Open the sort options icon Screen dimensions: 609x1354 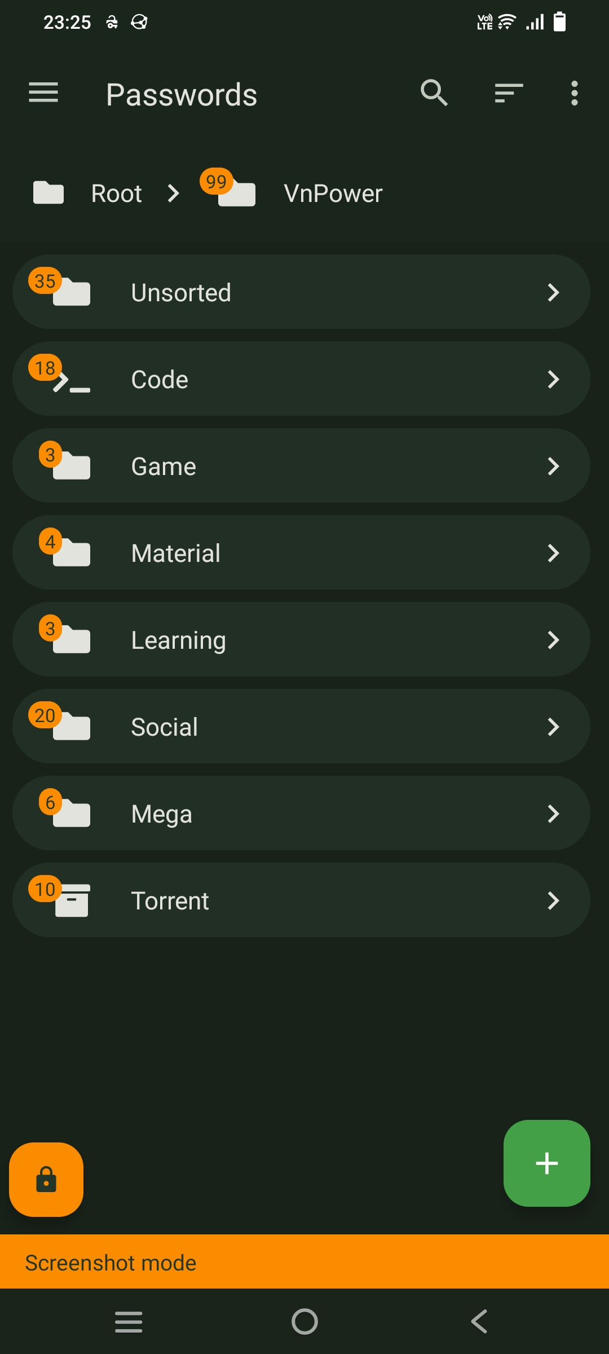[x=509, y=93]
